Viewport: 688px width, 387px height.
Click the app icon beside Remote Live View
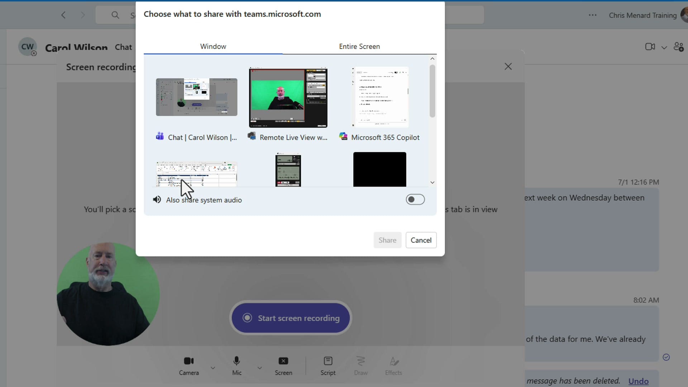tap(252, 136)
